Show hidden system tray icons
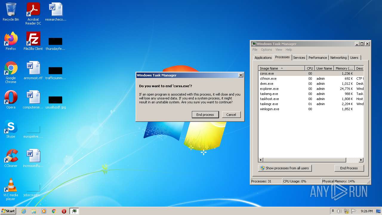Viewport: 382px width, 215px height. (x=333, y=211)
